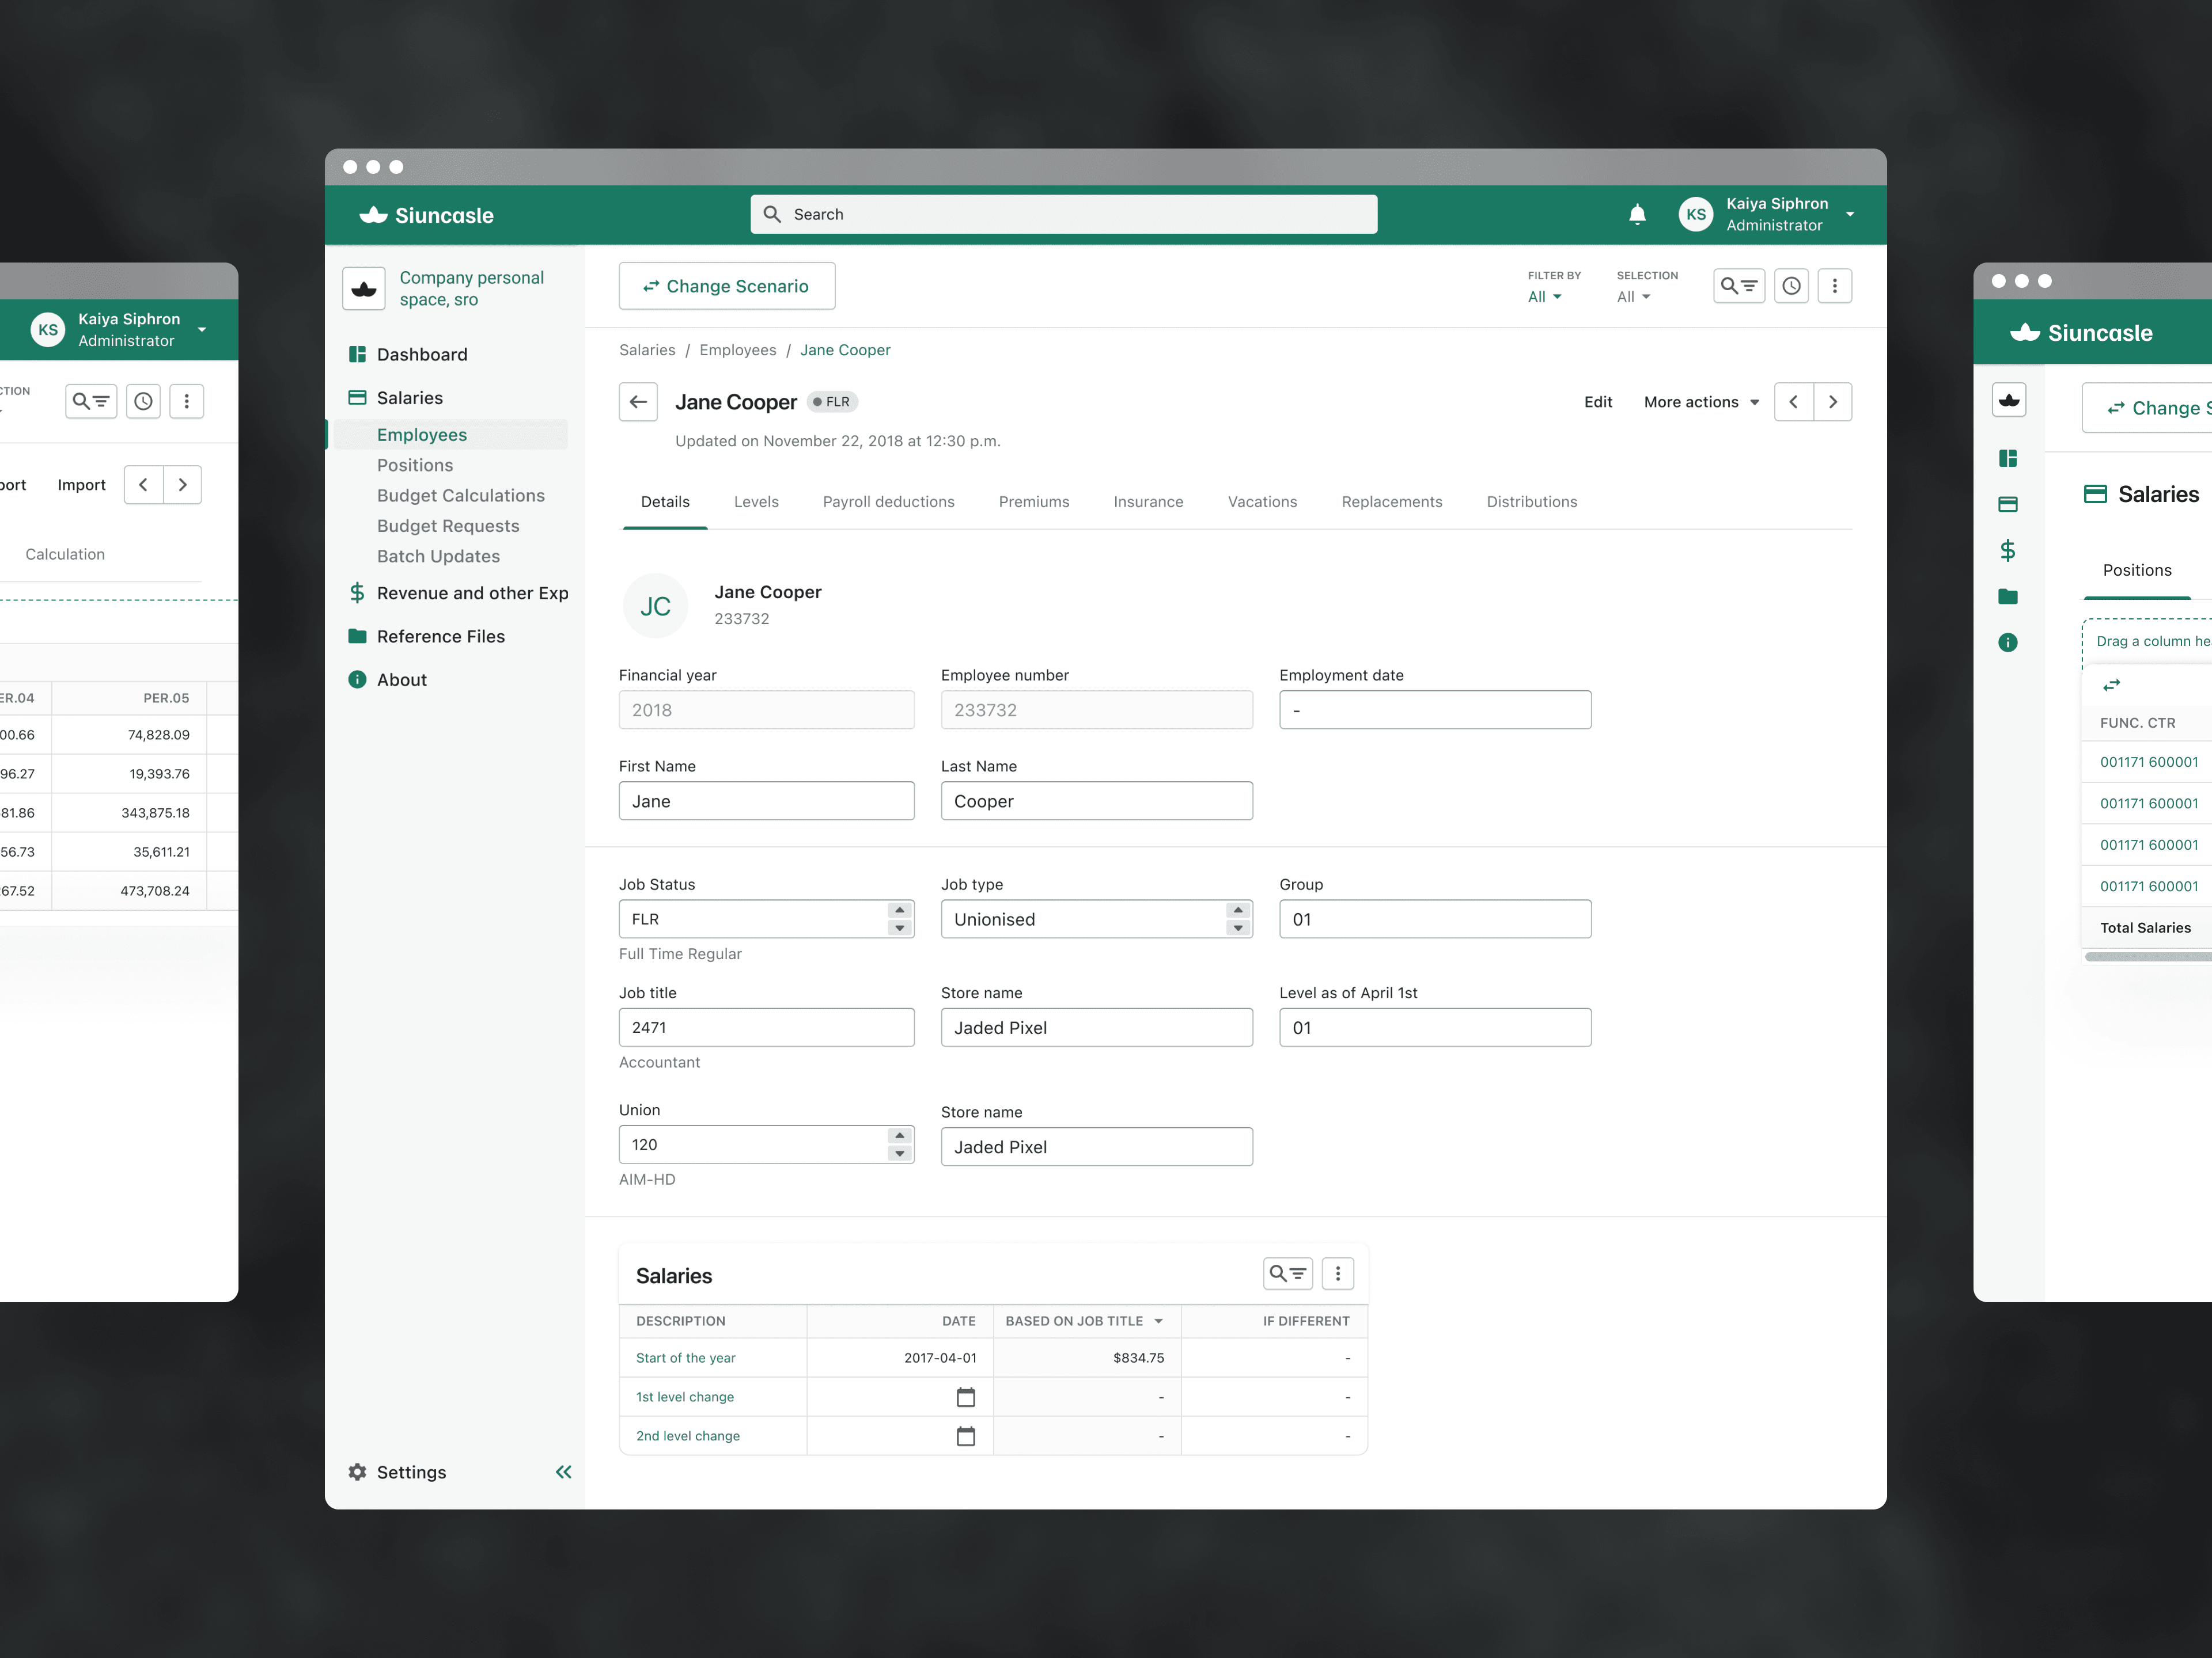Switch to the Payroll deductions tab
2212x1658 pixels.
[888, 501]
